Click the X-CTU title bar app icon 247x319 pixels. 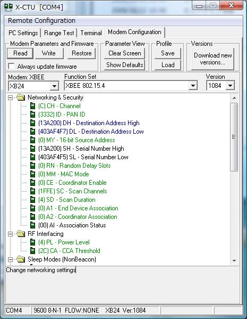pyautogui.click(x=8, y=7)
